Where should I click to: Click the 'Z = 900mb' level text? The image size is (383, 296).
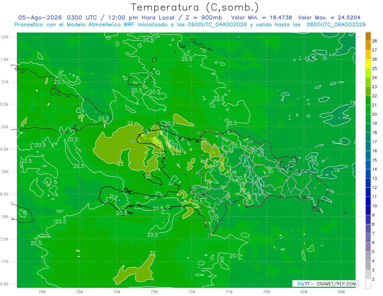[x=204, y=18]
